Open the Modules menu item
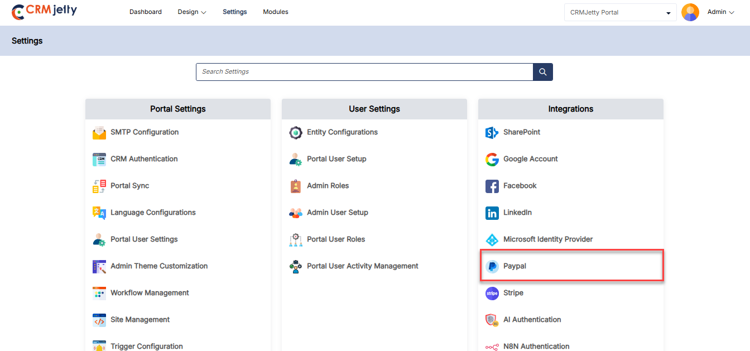The width and height of the screenshot is (750, 351). [x=276, y=12]
